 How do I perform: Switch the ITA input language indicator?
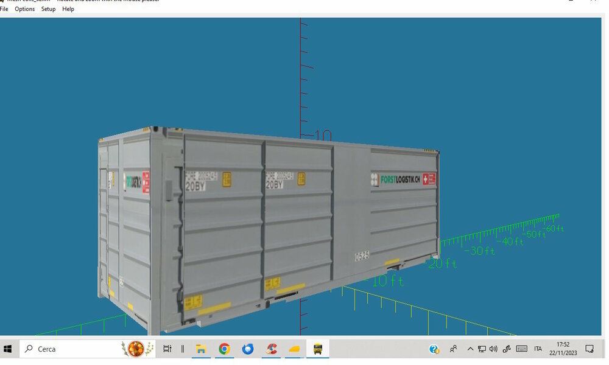pyautogui.click(x=538, y=349)
